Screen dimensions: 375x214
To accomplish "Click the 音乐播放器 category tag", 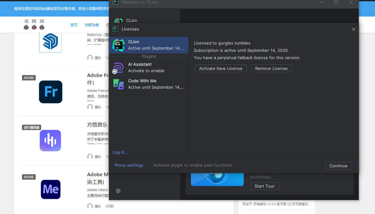I will (32, 128).
